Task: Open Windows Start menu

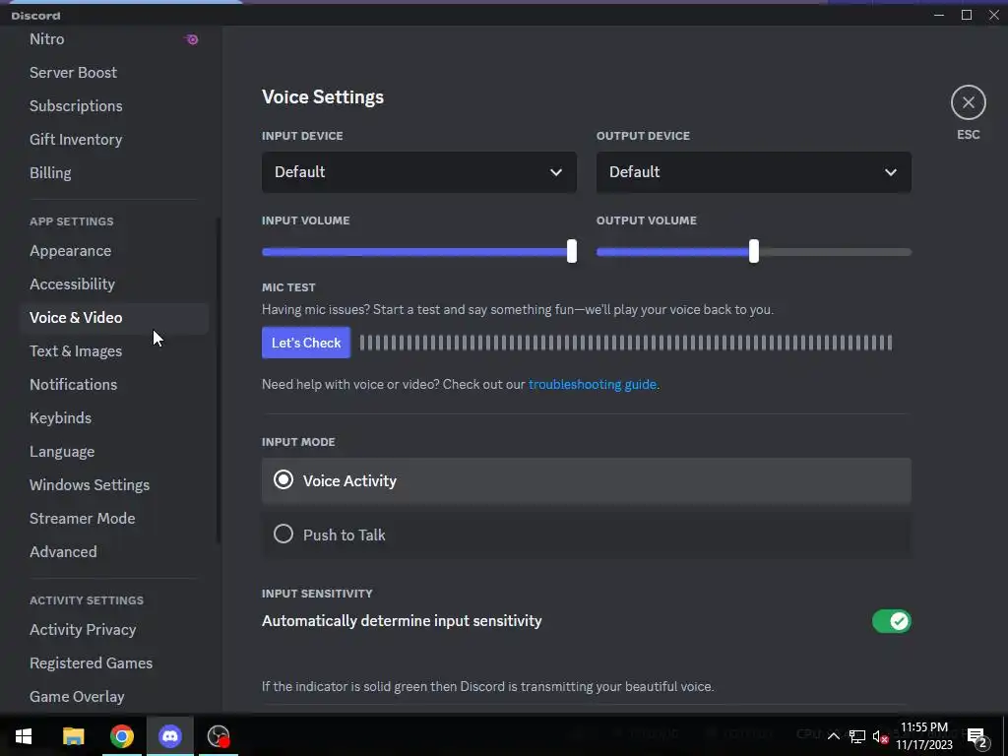Action: (x=24, y=736)
